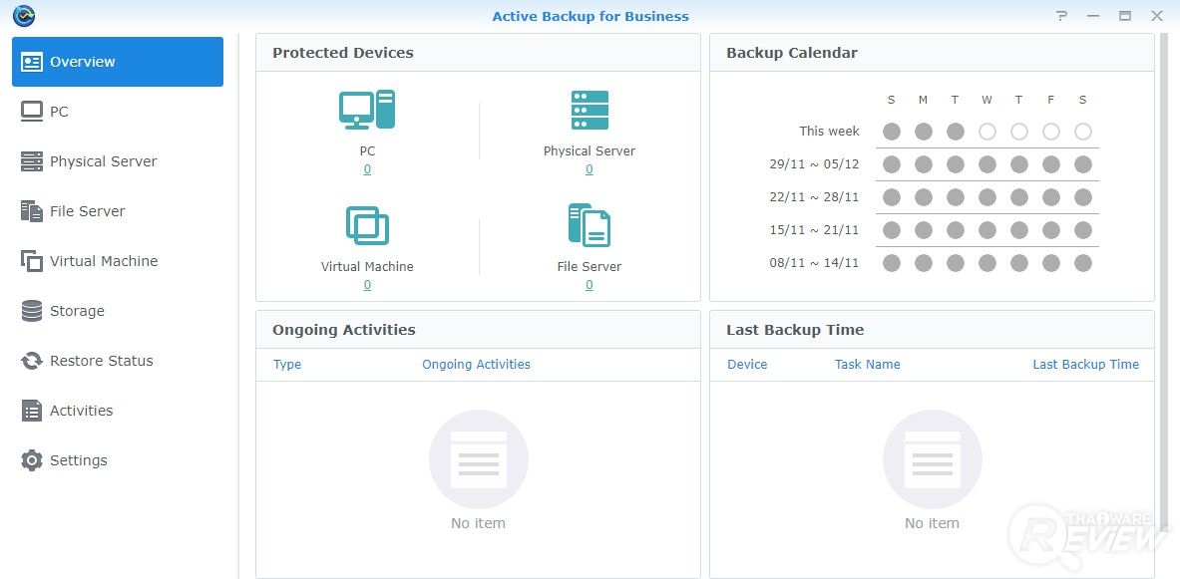Sort by Last Backup Time column header

click(1085, 365)
